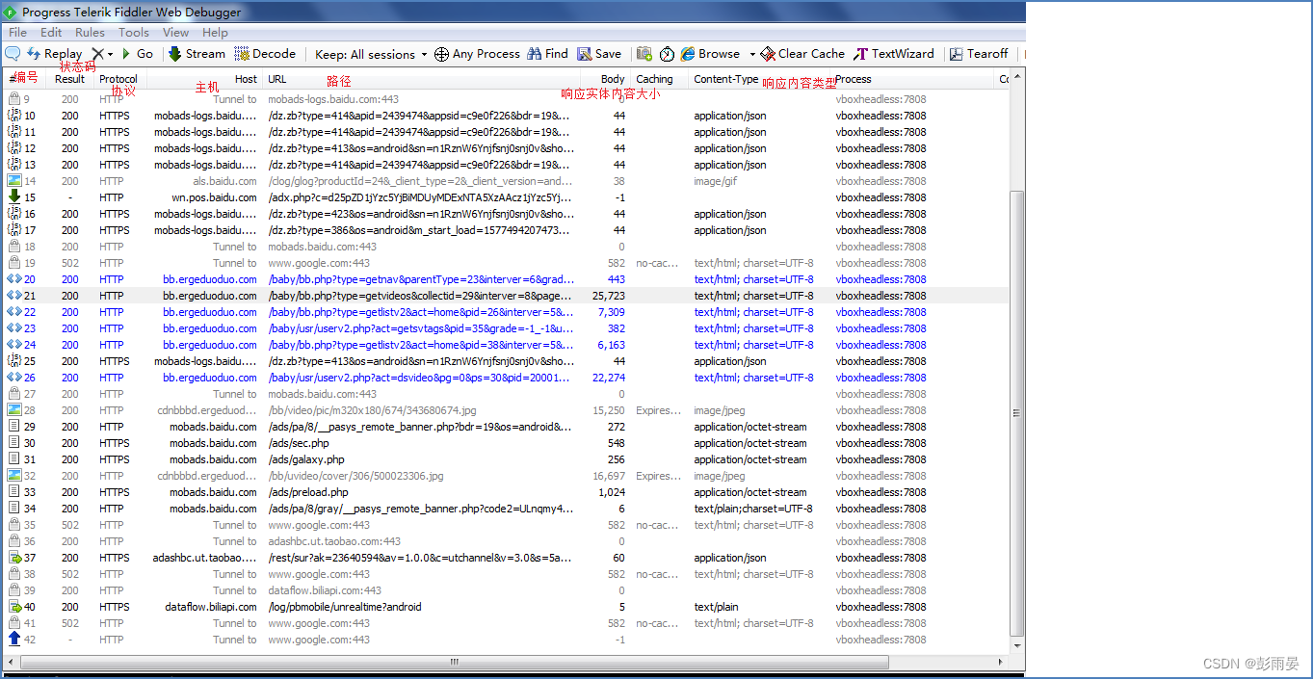1314x680 pixels.
Task: Click host adashbc.ut.taobao in session 37
Action: pyautogui.click(x=205, y=558)
